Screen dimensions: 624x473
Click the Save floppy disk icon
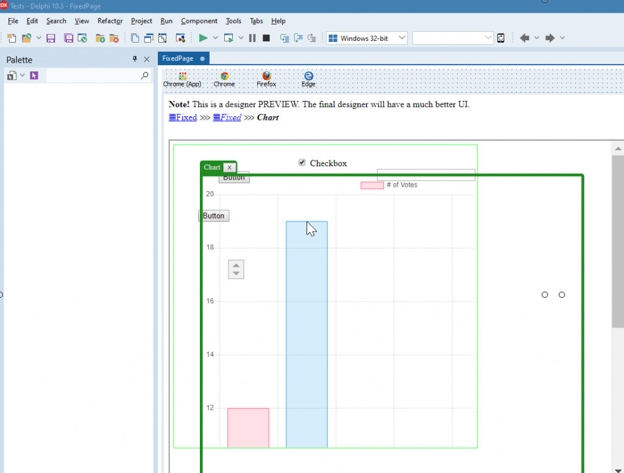51,38
